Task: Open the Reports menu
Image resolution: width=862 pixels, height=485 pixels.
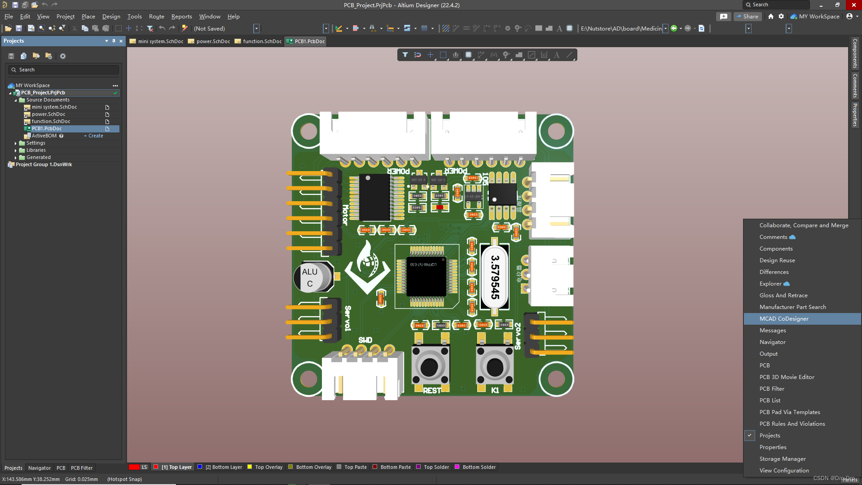Action: (x=181, y=17)
